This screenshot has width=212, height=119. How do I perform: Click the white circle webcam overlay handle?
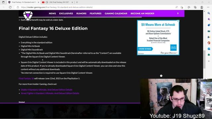[x=161, y=76]
